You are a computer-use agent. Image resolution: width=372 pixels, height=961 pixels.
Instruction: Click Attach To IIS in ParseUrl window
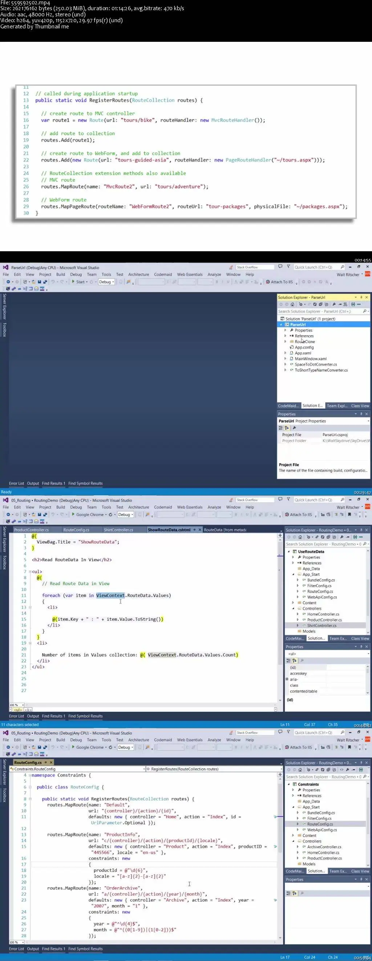[x=279, y=282]
